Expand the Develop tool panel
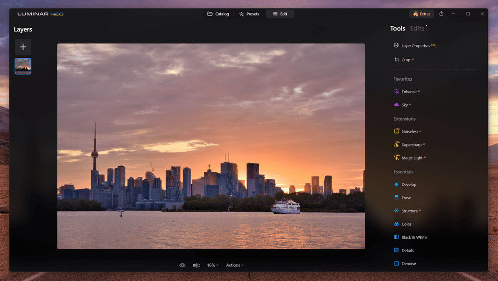 (408, 184)
